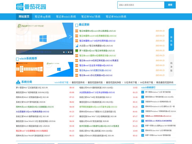Click the 系统分类 download icon

[x=18, y=82]
